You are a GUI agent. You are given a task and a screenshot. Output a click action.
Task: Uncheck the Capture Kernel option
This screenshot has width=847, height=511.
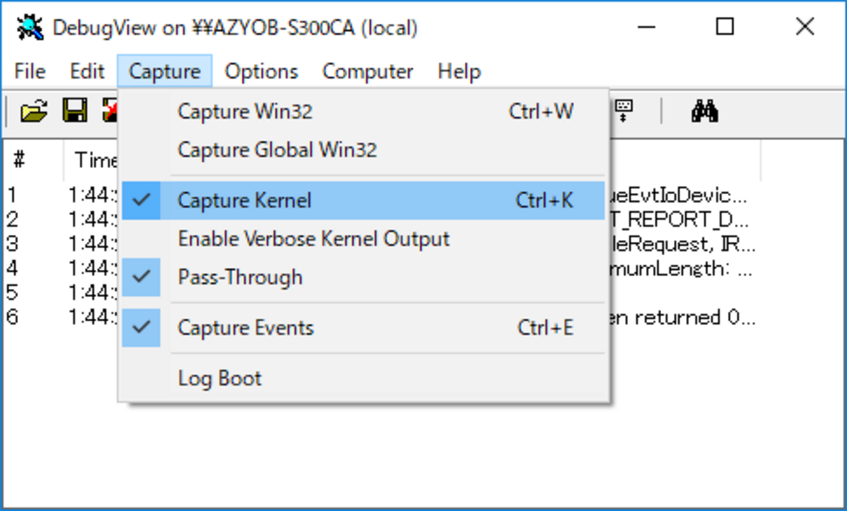[x=244, y=201]
